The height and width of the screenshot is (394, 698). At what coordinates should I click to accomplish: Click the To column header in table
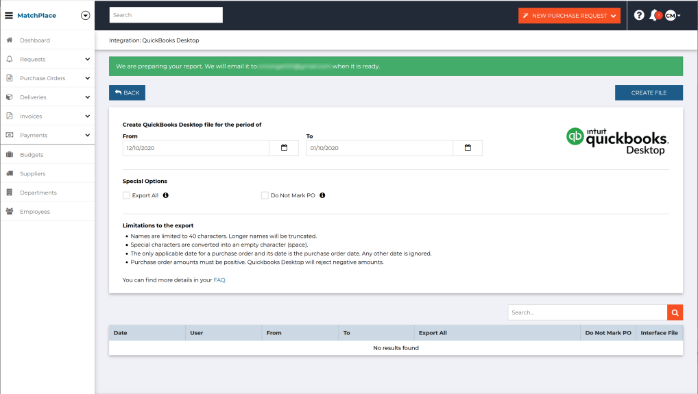[x=376, y=332]
